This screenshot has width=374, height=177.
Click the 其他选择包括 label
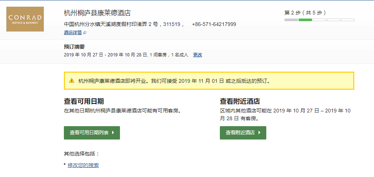tap(82, 154)
